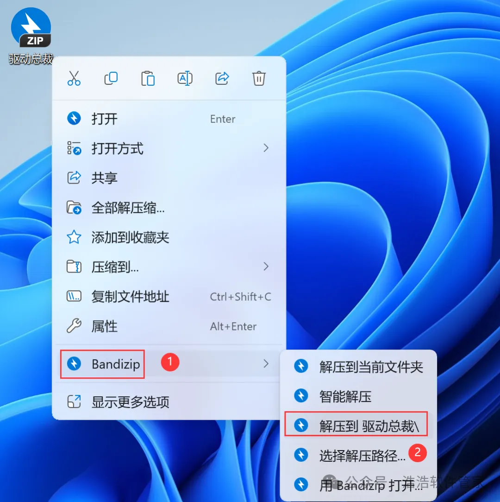The image size is (500, 502).
Task: Open the 打开方式 submenu entry
Action: tap(169, 148)
